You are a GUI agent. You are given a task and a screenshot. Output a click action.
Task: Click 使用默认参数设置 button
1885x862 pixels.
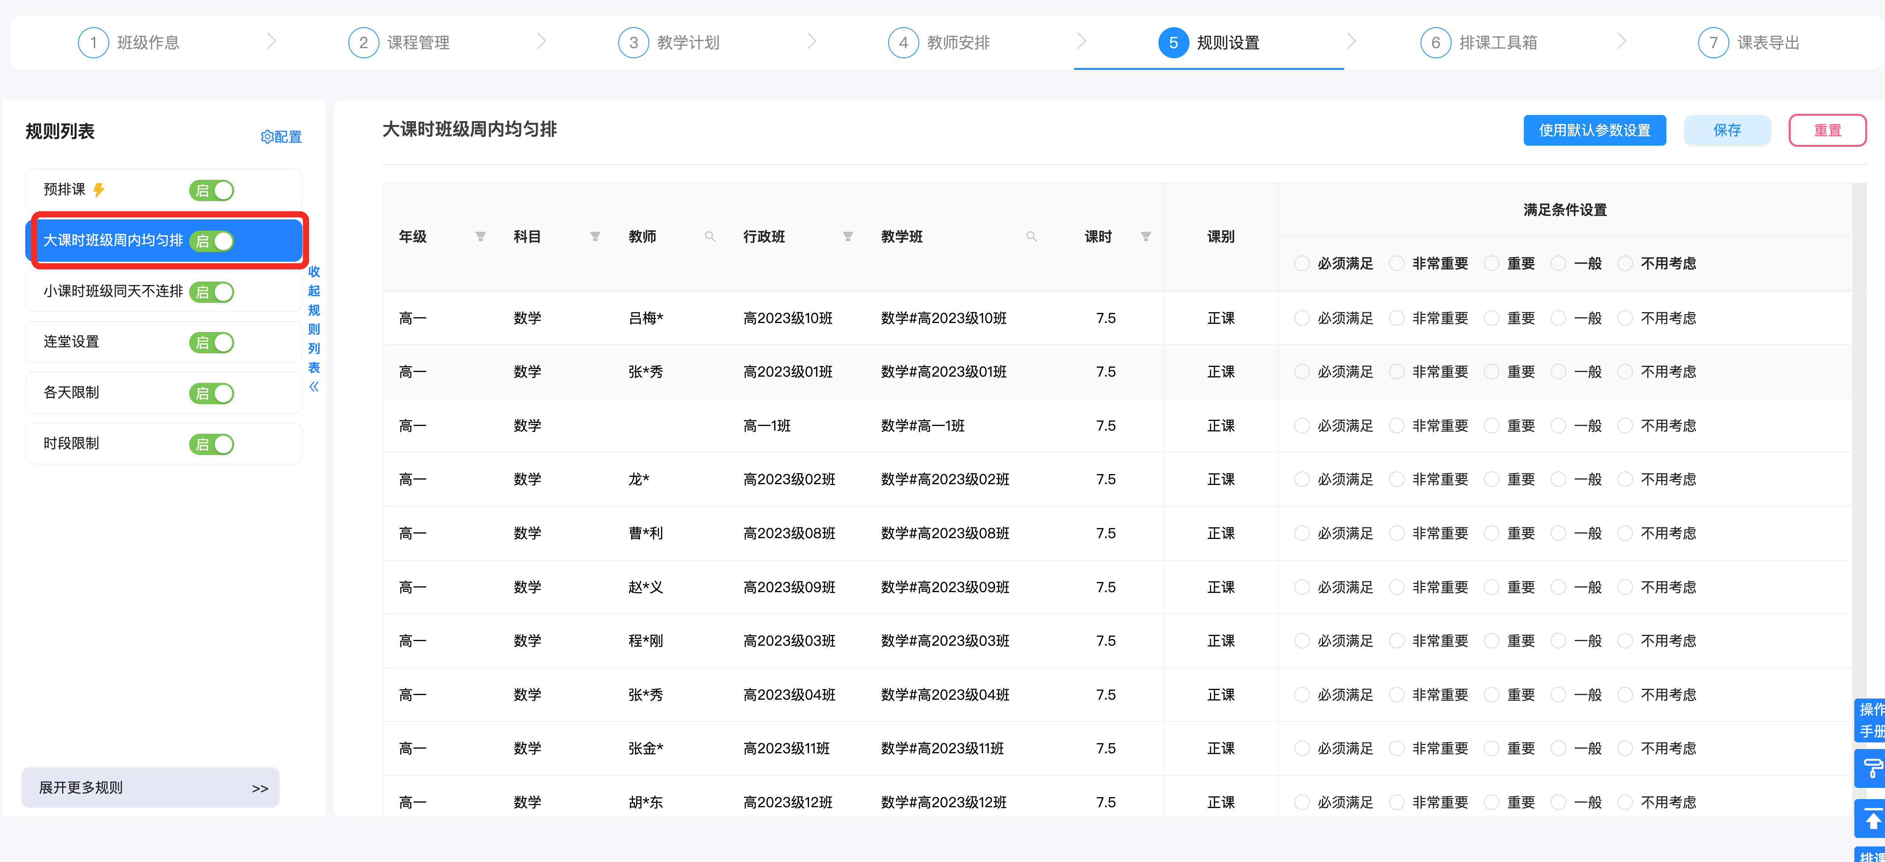[x=1595, y=130]
